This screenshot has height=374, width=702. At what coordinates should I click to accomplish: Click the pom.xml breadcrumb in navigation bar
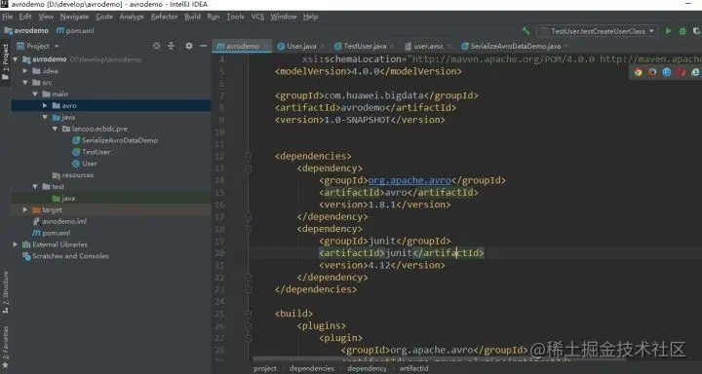(x=75, y=31)
